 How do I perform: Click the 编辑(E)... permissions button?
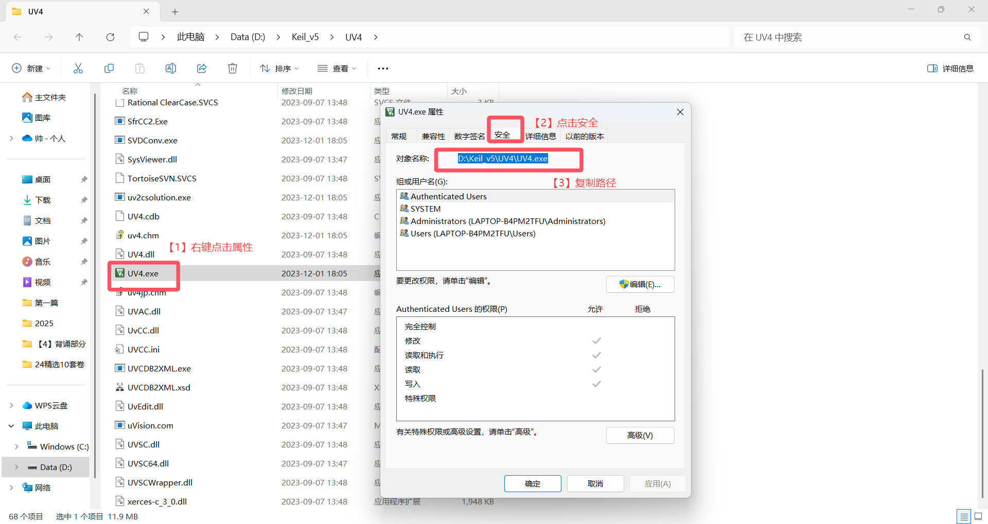coord(640,284)
